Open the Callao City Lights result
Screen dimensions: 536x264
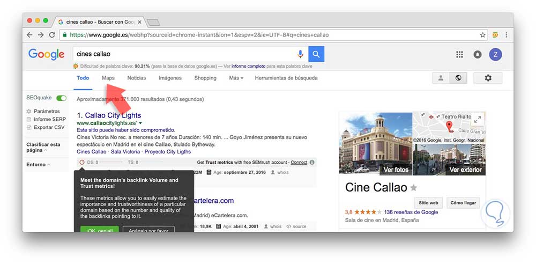point(113,115)
